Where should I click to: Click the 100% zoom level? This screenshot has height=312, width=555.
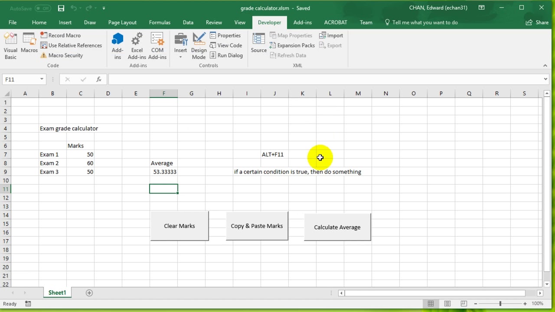[x=537, y=304]
